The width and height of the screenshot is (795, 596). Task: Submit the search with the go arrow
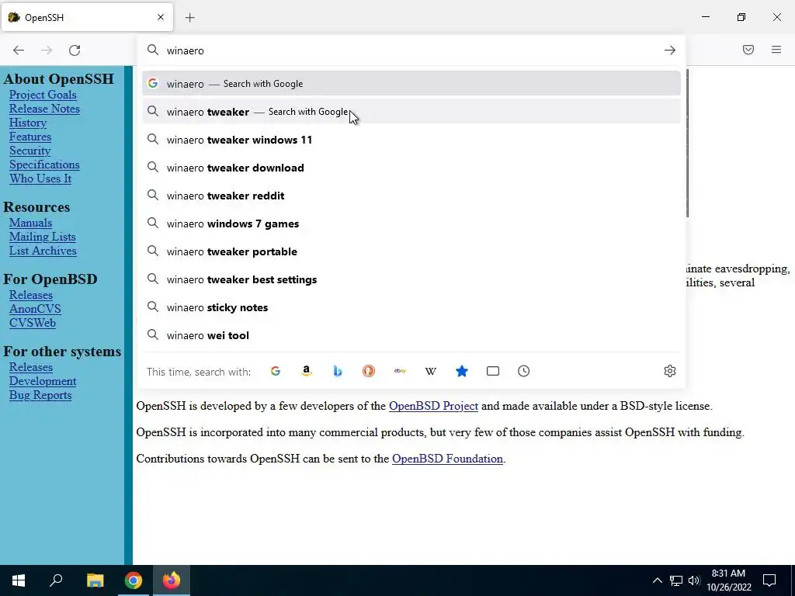(670, 50)
